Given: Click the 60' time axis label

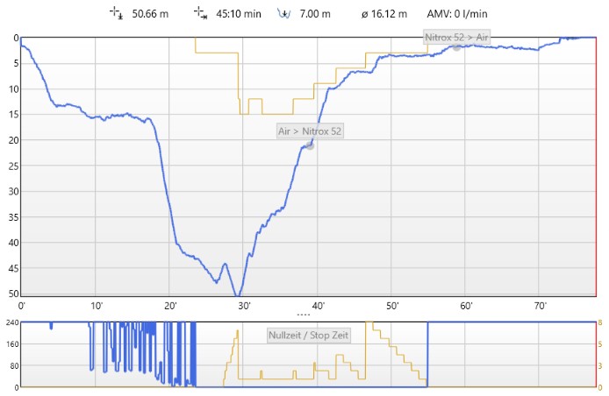Looking at the screenshot, I should pyautogui.click(x=466, y=306).
